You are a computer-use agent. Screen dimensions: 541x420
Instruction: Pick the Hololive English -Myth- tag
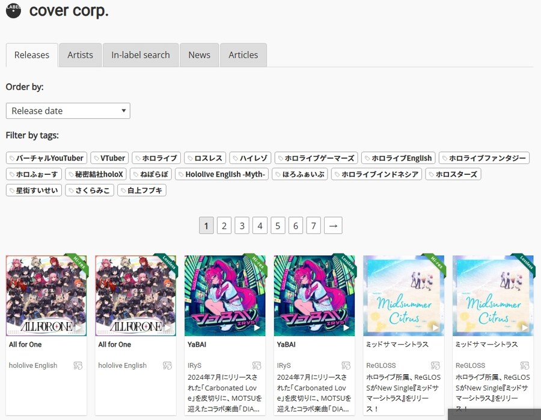point(221,174)
